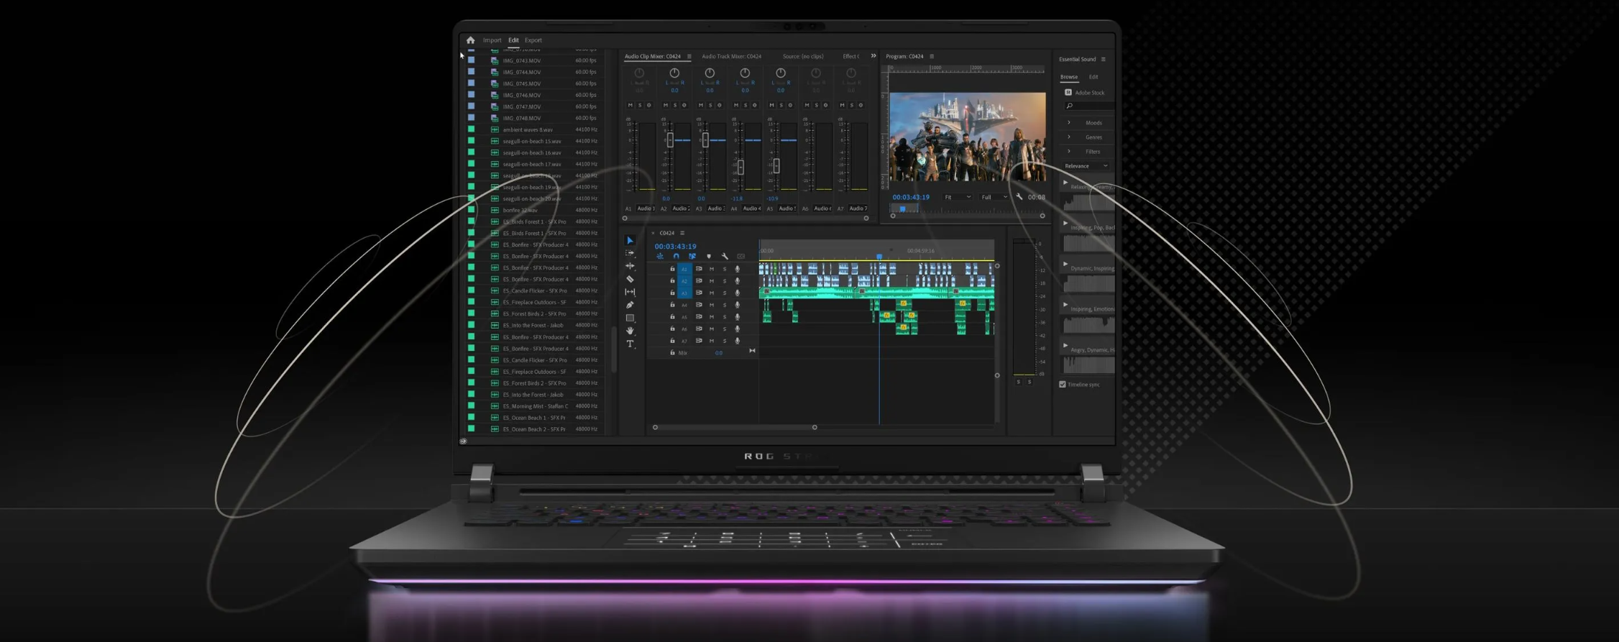Enable the Timeline sync checkbox
Viewport: 1619px width, 642px height.
1063,385
